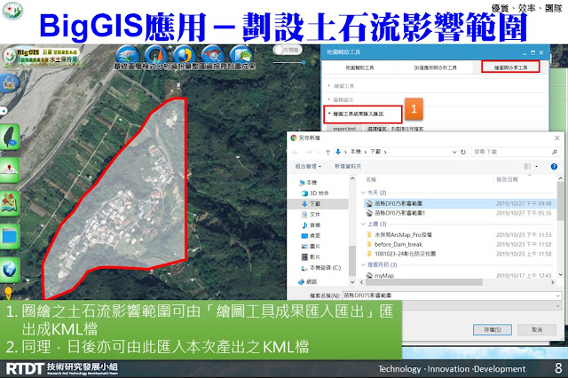Click the Name column header
The image size is (568, 378).
371,179
